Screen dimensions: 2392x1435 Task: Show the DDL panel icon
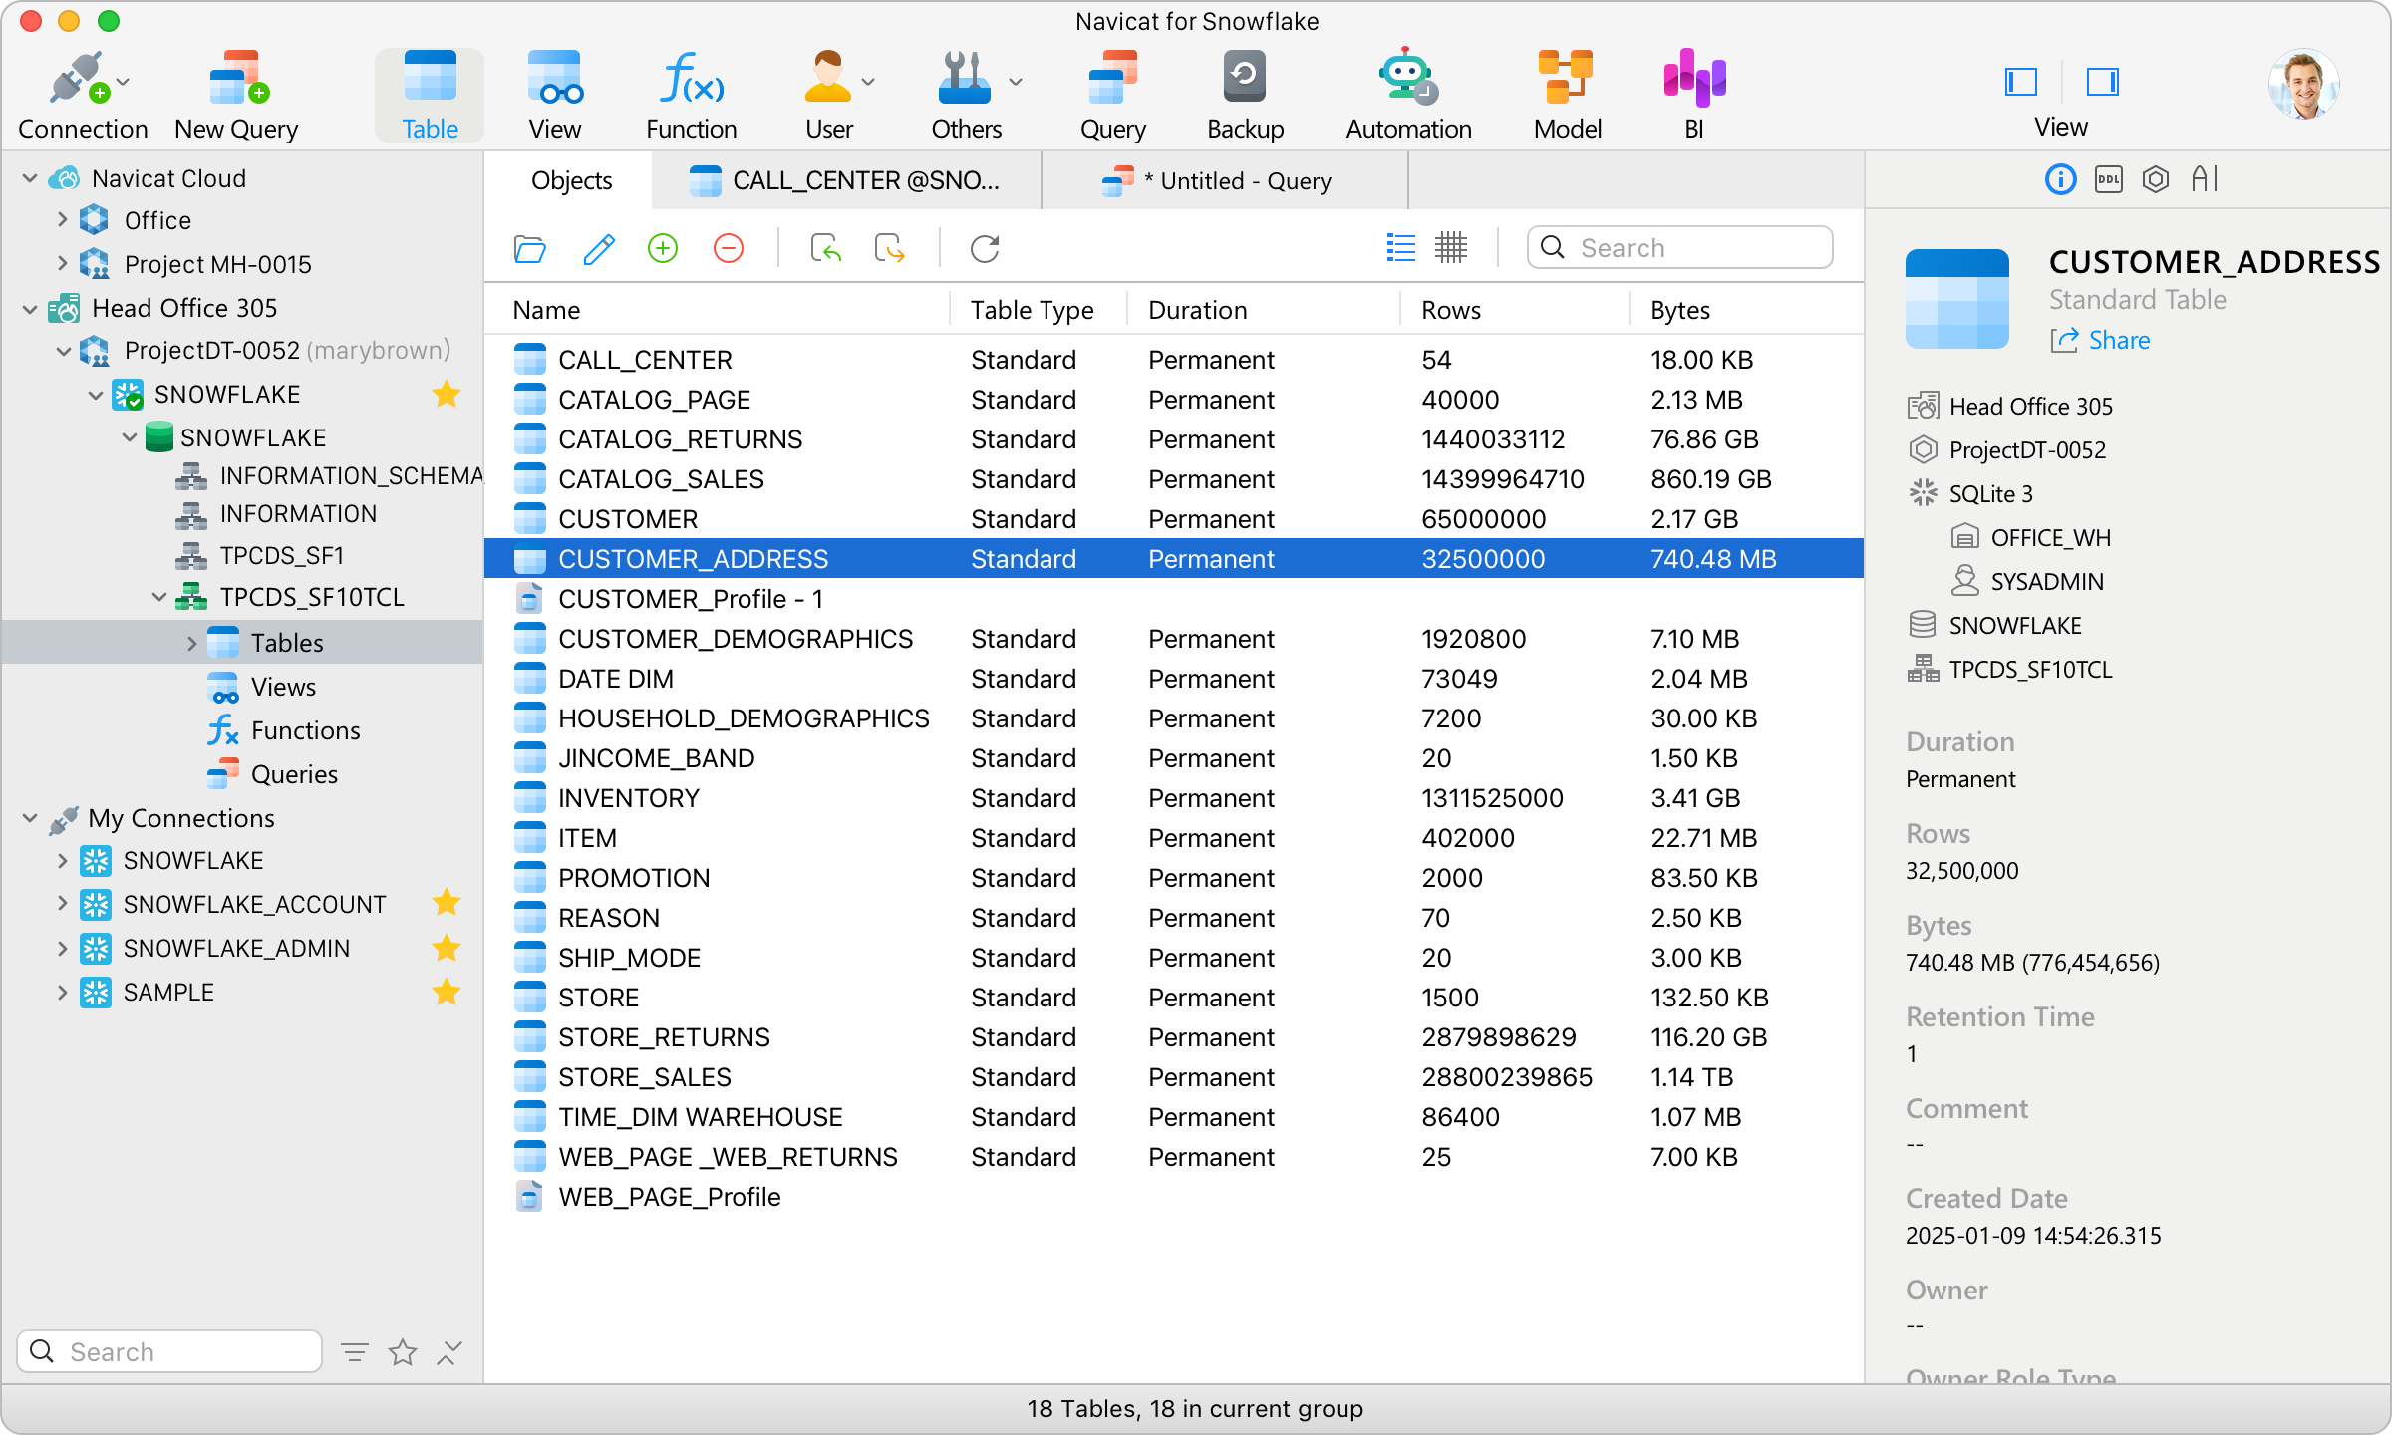click(2108, 179)
